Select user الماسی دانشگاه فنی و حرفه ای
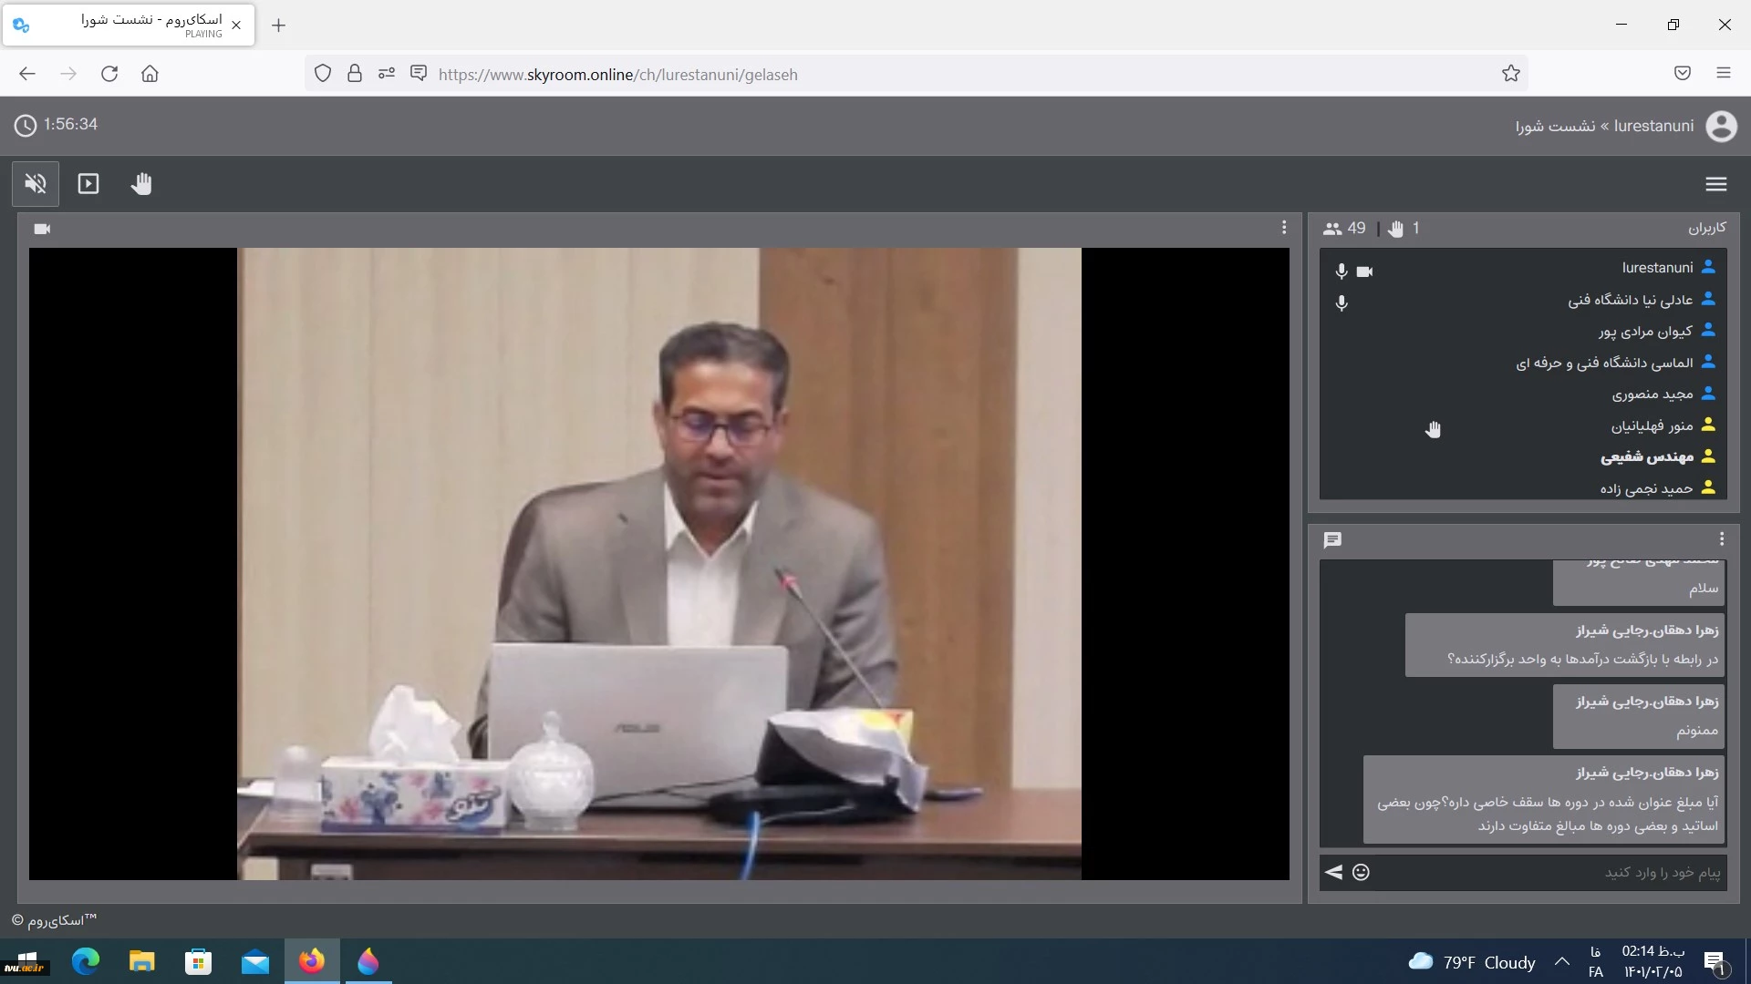The width and height of the screenshot is (1751, 984). 1523,363
